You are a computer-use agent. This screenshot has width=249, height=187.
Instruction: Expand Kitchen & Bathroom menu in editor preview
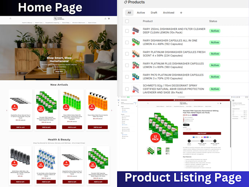click(x=199, y=106)
